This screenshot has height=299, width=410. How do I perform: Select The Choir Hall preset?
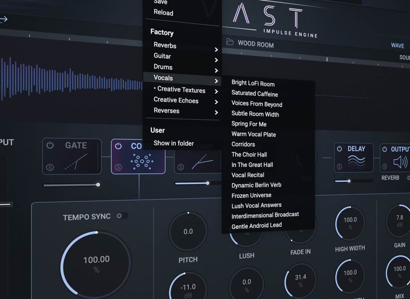point(249,154)
